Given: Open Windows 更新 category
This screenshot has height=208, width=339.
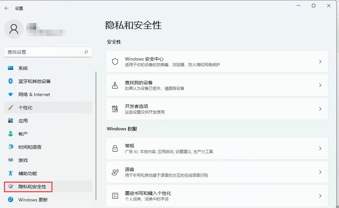Looking at the screenshot, I should pos(48,199).
